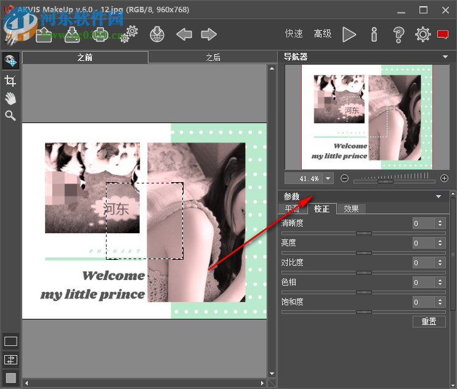Image resolution: width=457 pixels, height=389 pixels.
Task: Decrease 色相 with the down stepper
Action: pos(440,286)
